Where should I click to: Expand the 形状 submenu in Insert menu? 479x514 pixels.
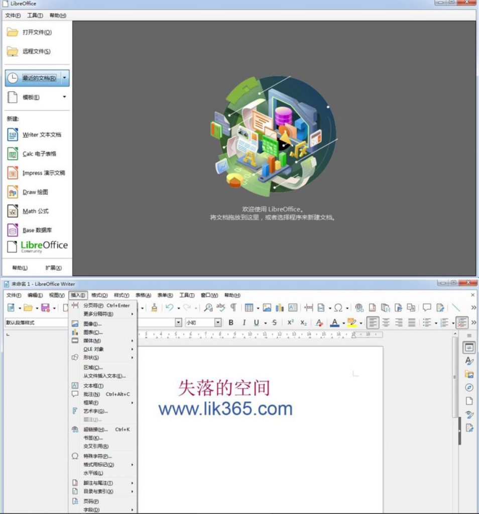[x=102, y=357]
